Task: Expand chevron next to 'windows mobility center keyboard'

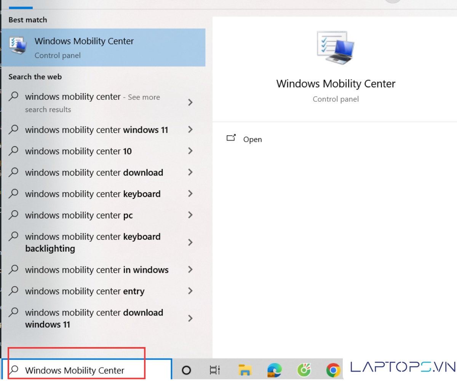Action: click(190, 194)
